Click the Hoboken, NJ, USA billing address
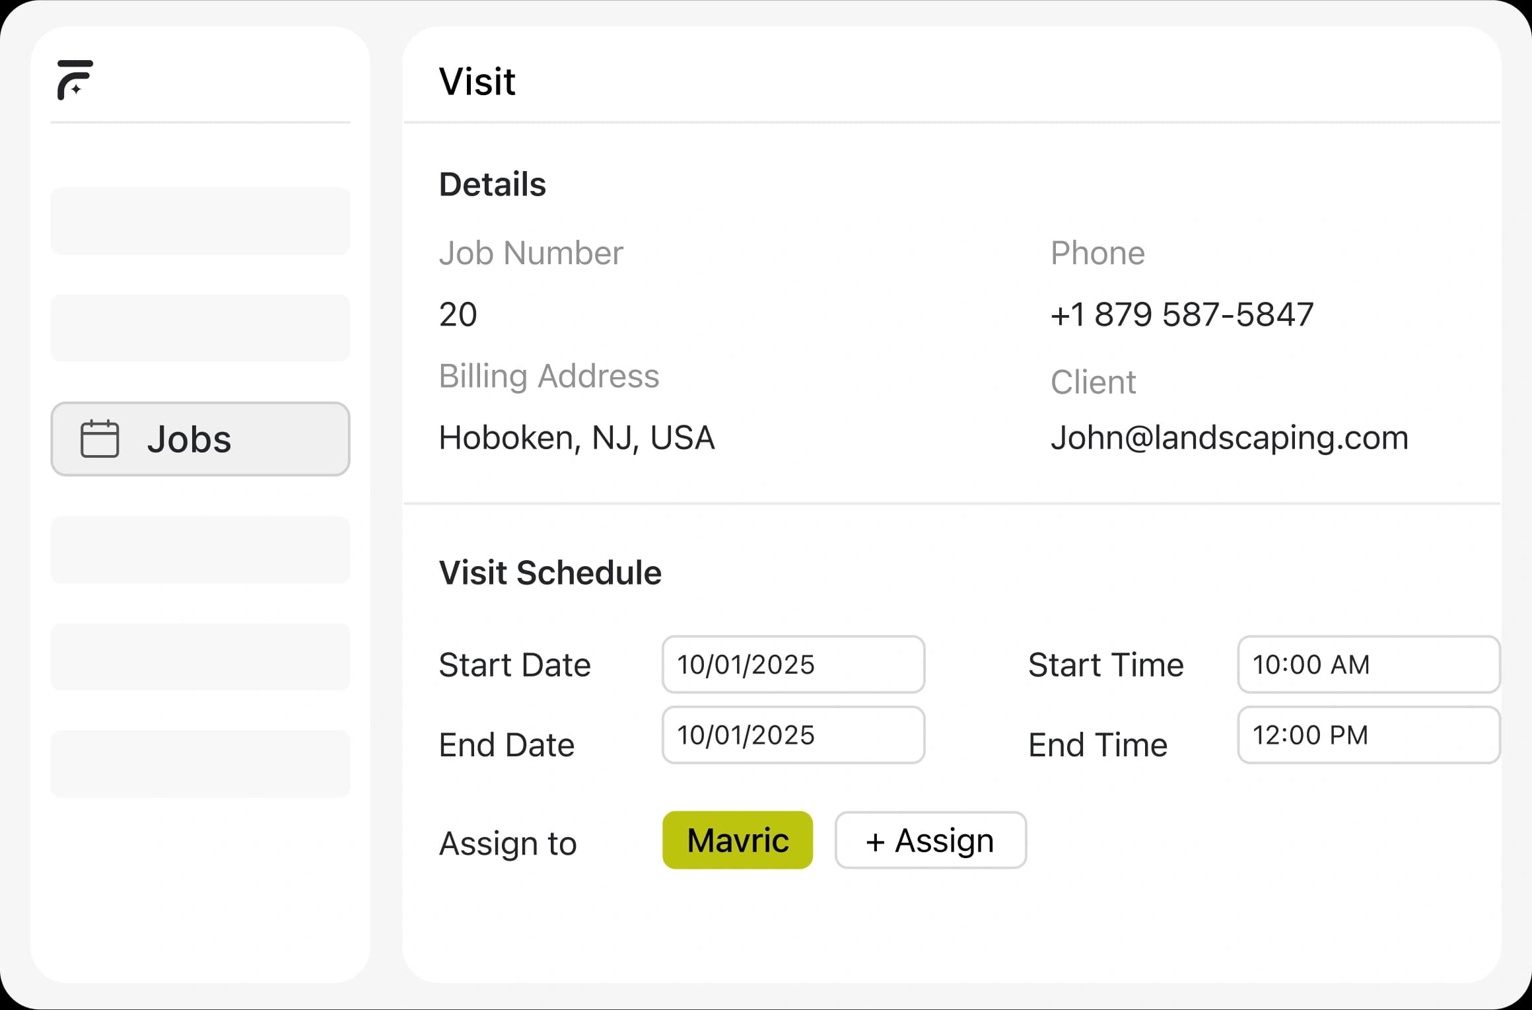1532x1010 pixels. 576,437
